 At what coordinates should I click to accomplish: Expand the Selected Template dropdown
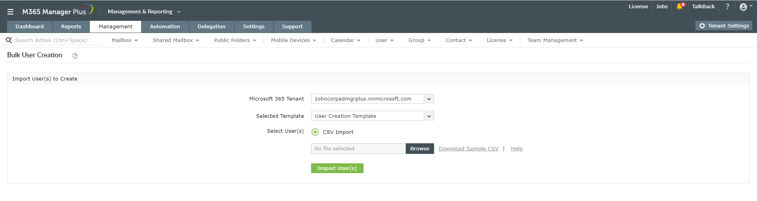tap(429, 116)
